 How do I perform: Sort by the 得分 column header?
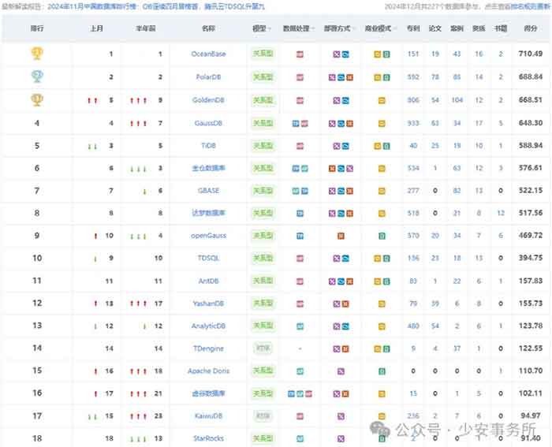coord(531,28)
